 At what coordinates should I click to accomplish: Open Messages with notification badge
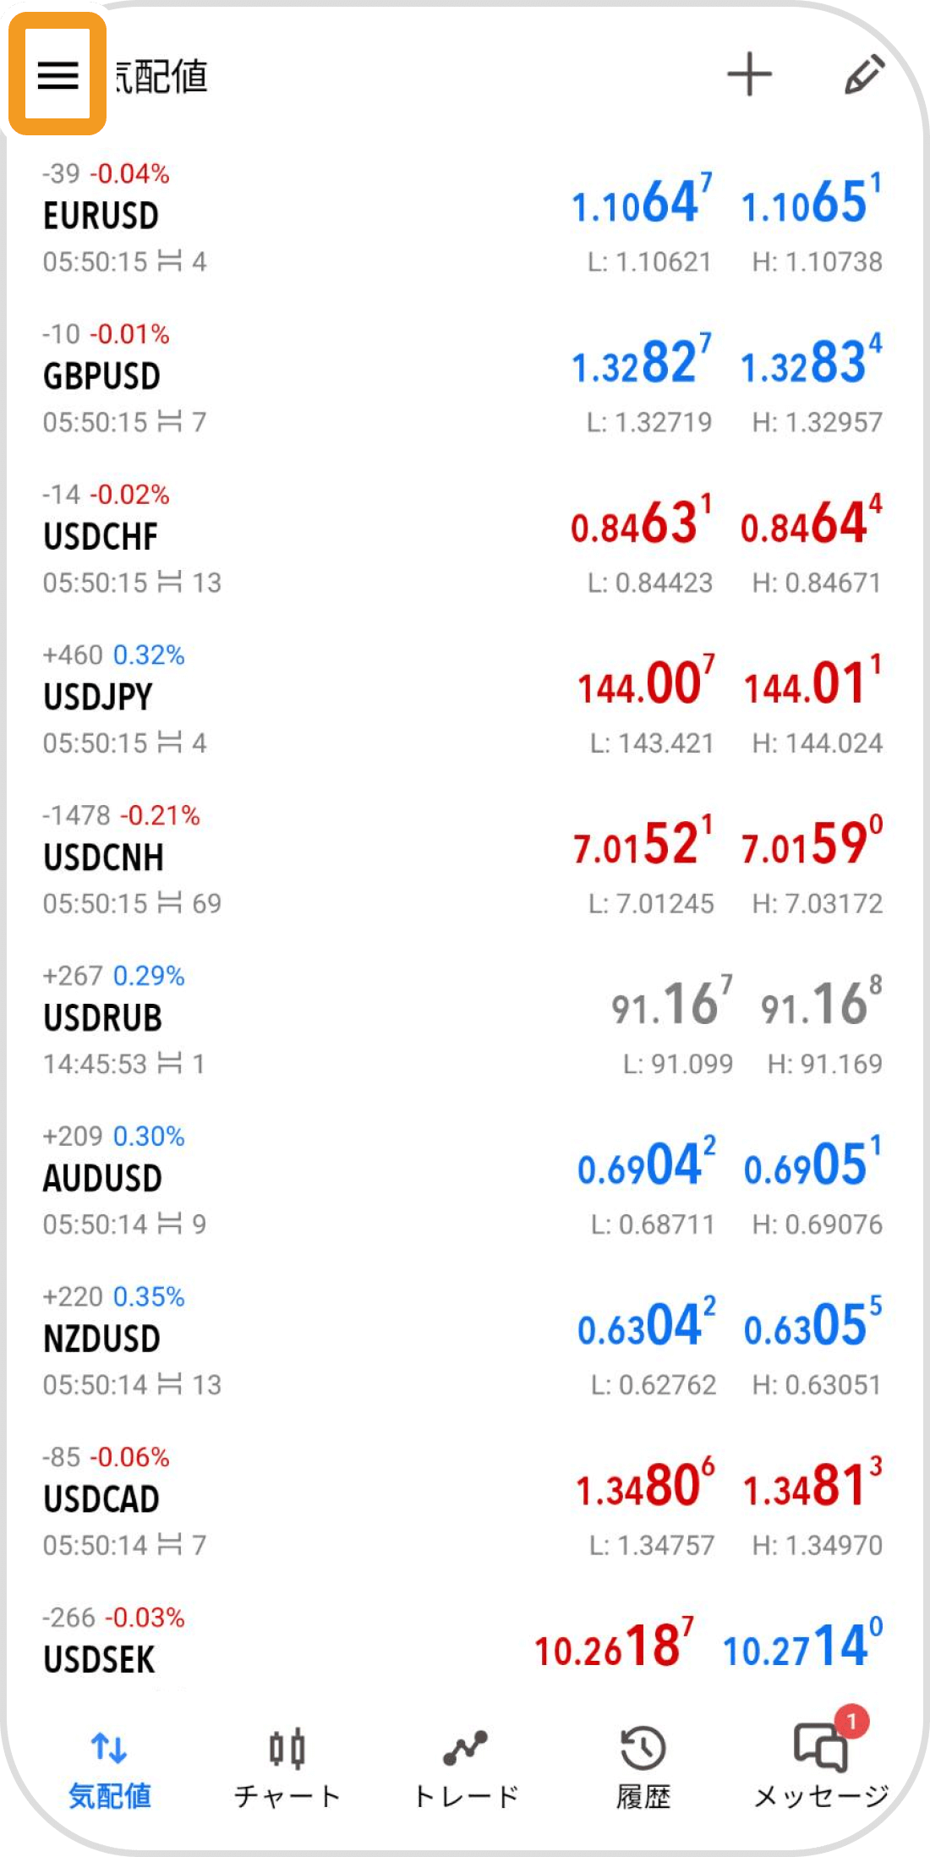[821, 1749]
